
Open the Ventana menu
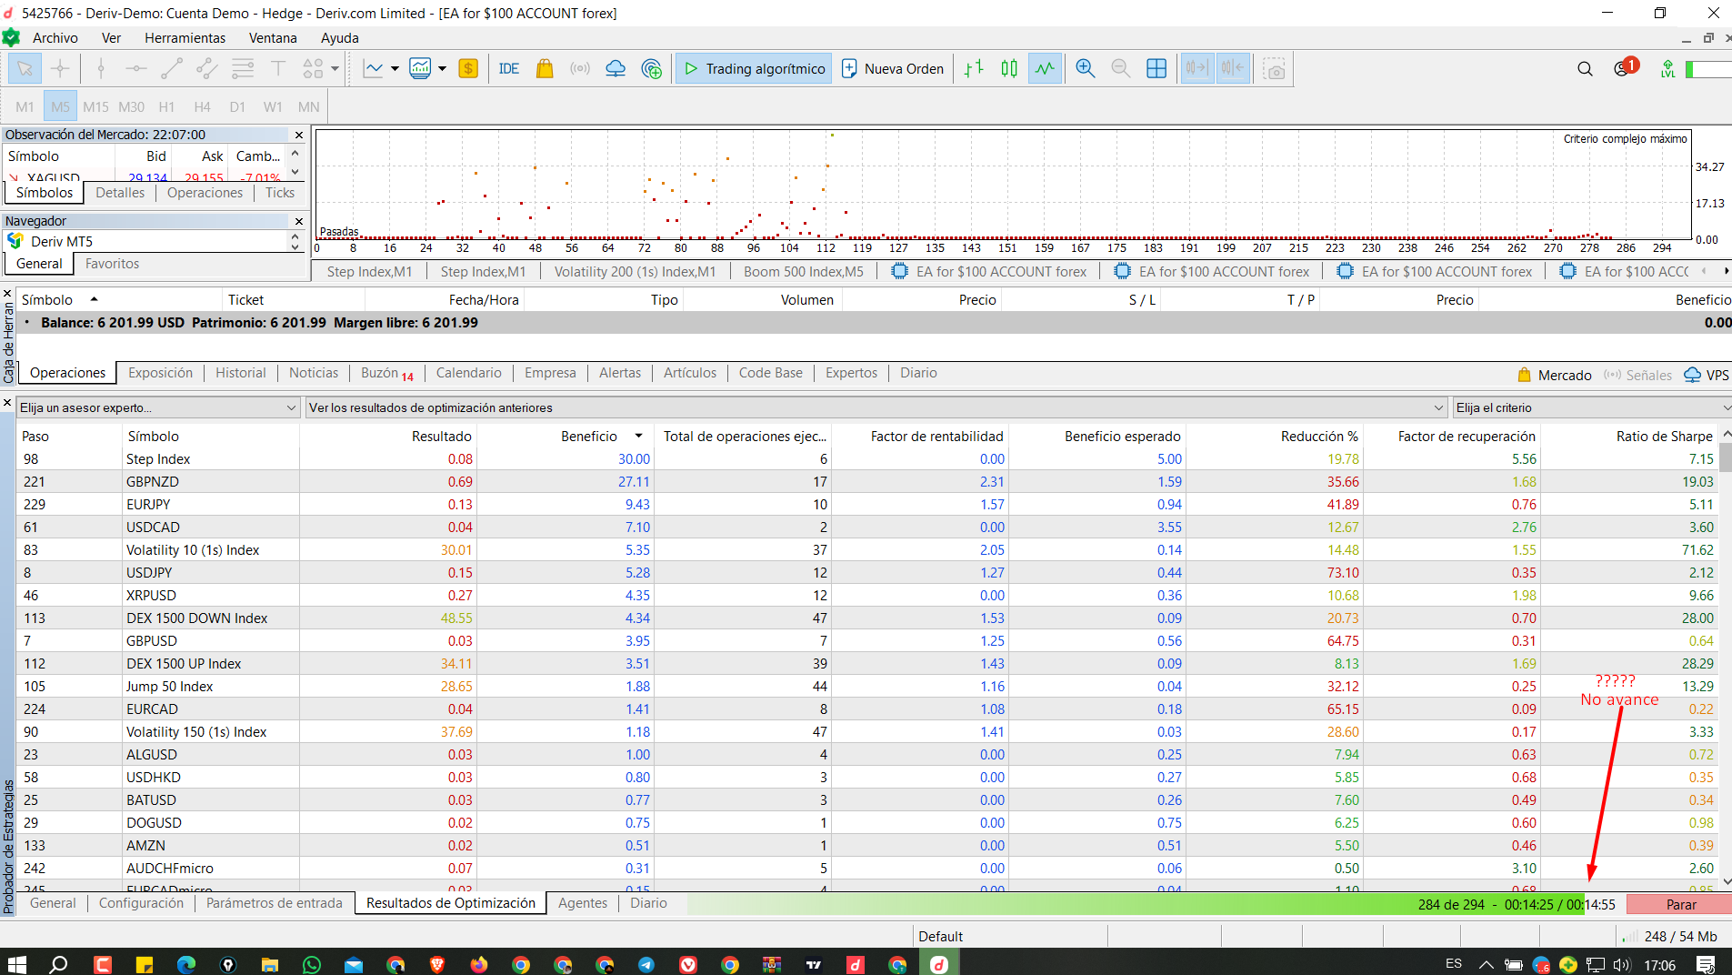click(x=273, y=38)
